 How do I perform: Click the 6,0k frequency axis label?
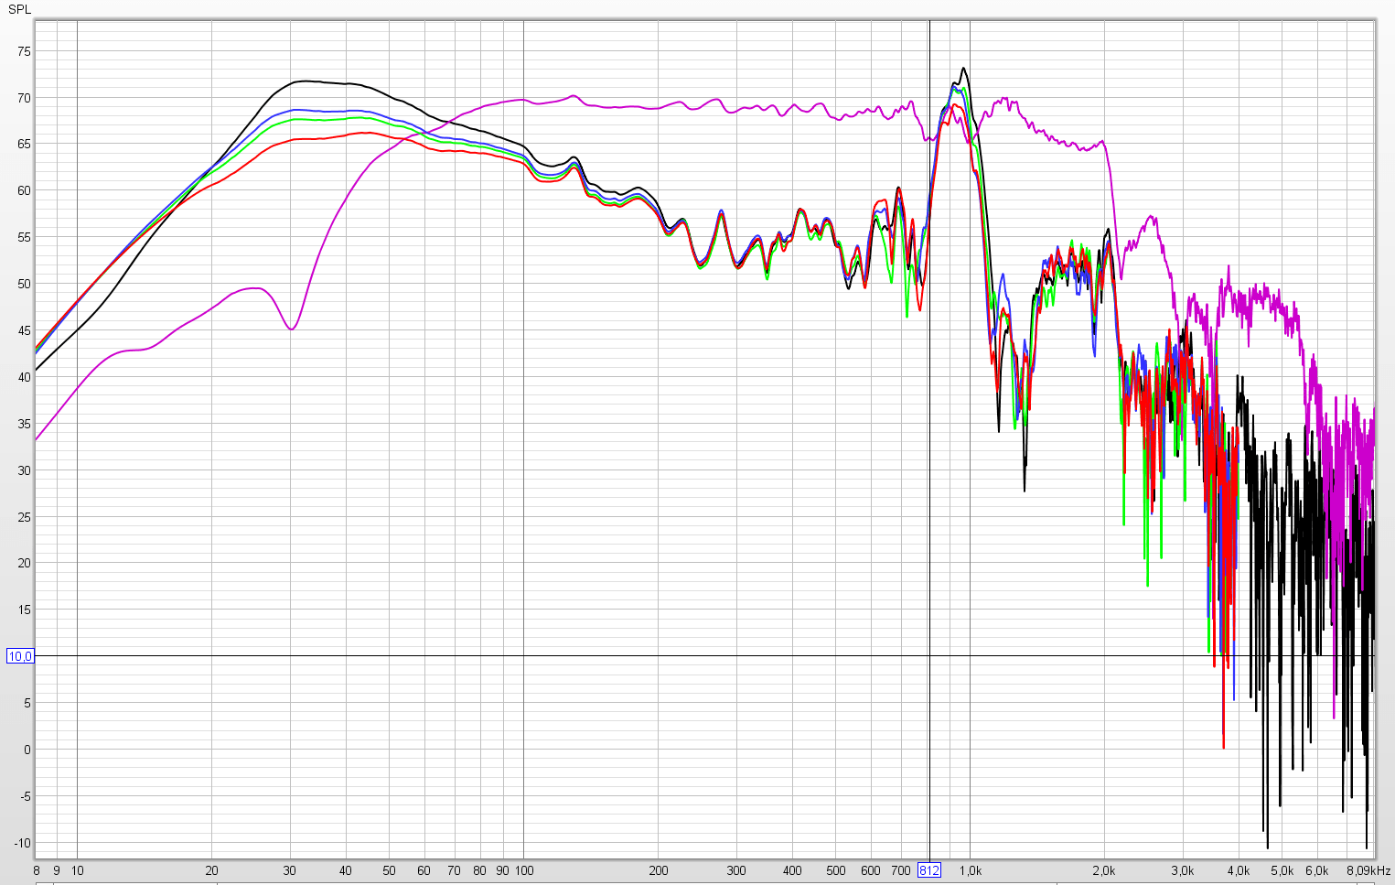(1317, 871)
